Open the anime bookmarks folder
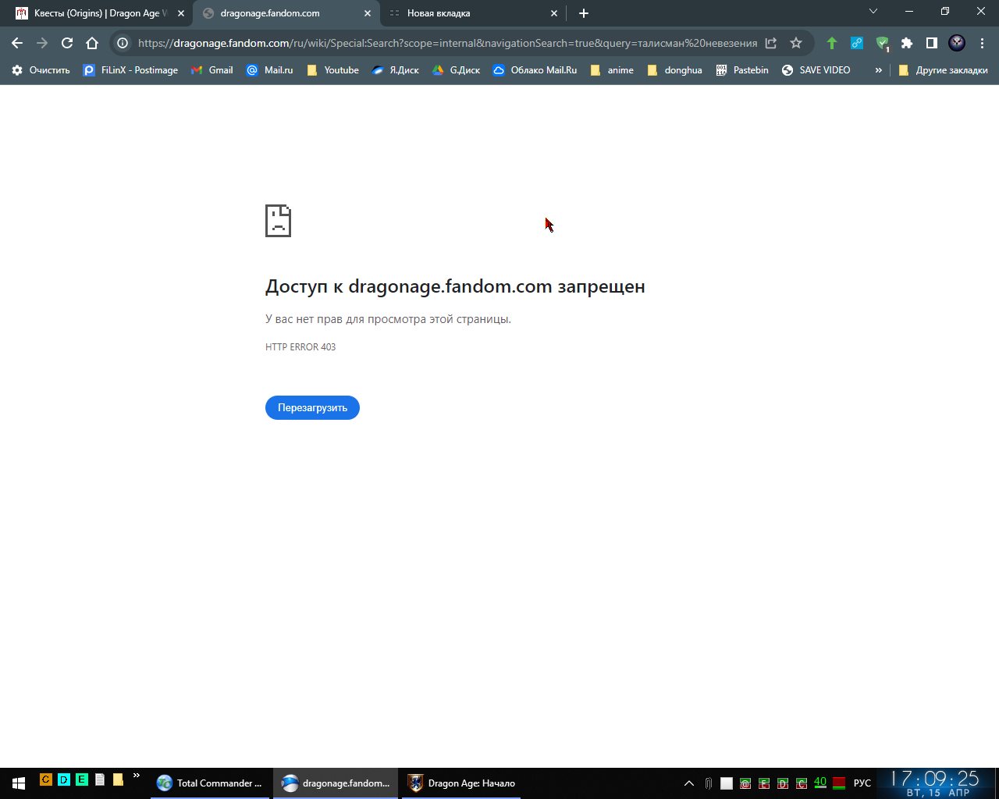 tap(612, 70)
